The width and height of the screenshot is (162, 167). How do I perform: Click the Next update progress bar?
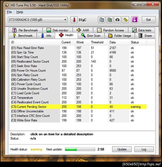[80, 149]
